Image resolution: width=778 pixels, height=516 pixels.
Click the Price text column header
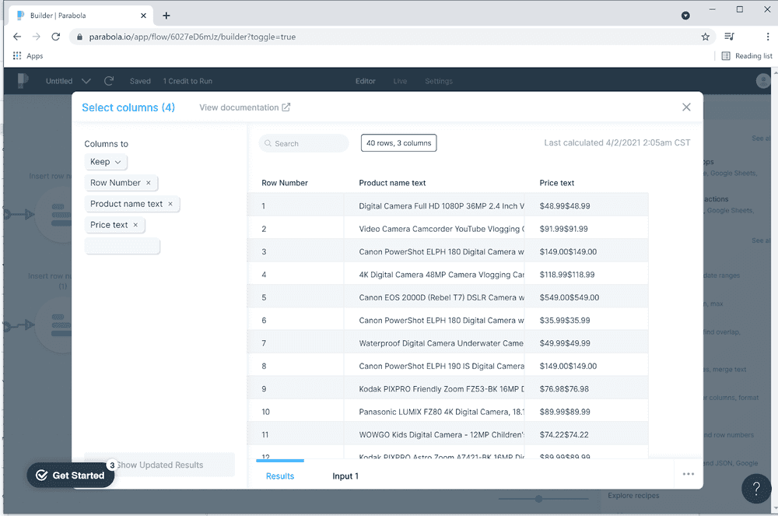pos(557,183)
